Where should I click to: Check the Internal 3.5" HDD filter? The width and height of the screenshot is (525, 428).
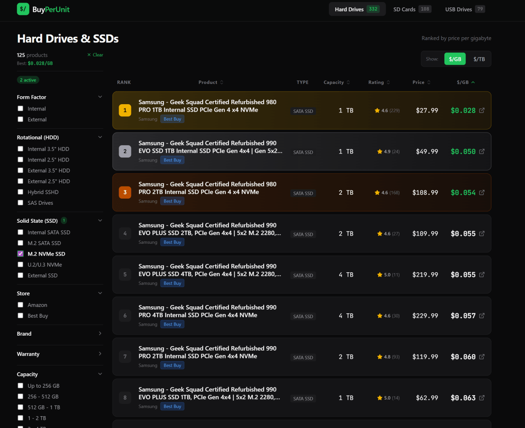coord(21,149)
